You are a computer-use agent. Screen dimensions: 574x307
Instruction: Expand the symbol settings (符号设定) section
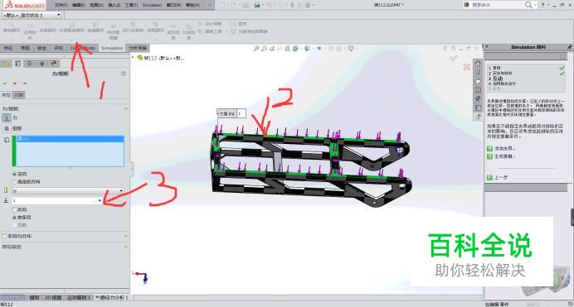65,247
